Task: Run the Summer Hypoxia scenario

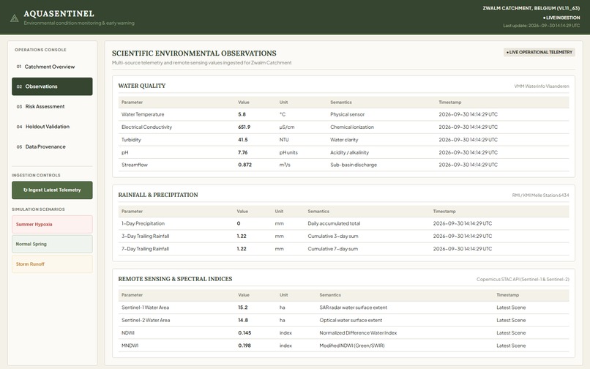Action: tap(52, 225)
